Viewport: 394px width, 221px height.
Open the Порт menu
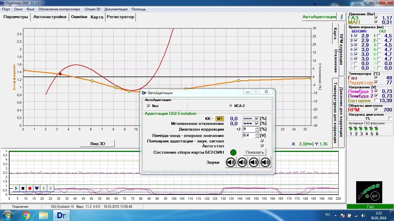6,9
